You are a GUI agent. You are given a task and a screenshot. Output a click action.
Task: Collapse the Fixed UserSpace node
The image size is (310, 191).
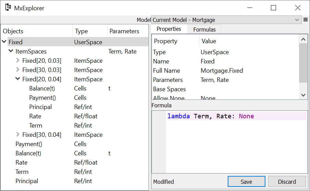point(4,42)
